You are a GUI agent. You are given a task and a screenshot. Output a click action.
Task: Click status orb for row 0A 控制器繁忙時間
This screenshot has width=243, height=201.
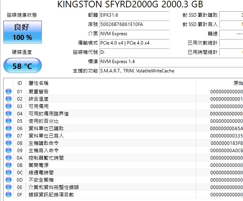pyautogui.click(x=9, y=158)
